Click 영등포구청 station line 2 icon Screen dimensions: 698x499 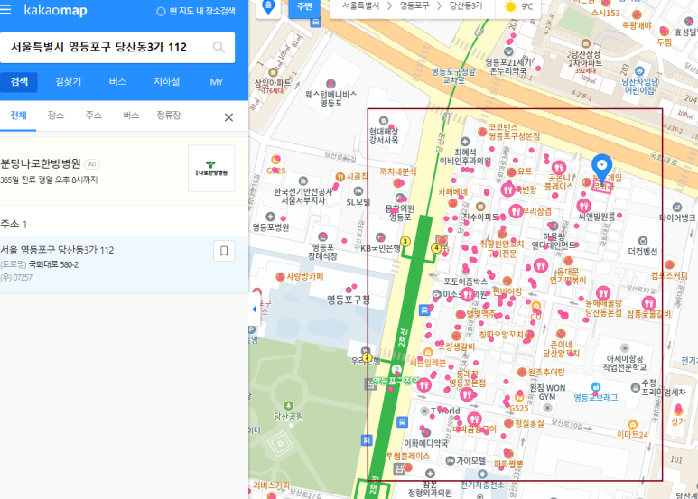(396, 369)
